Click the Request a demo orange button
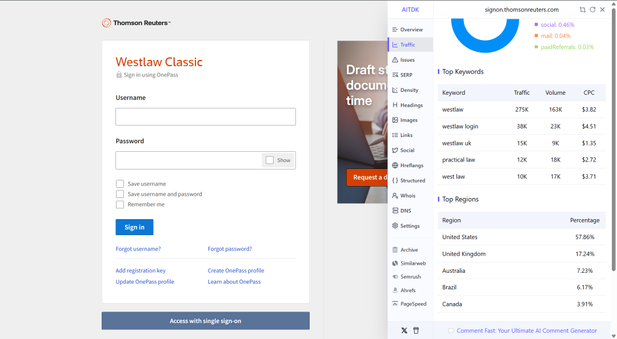This screenshot has height=339, width=617. 367,177
